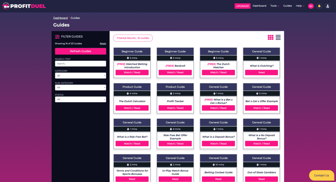This screenshot has height=182, width=336.
Task: Click the ProfitDuel logo
Action: pos(24,6)
